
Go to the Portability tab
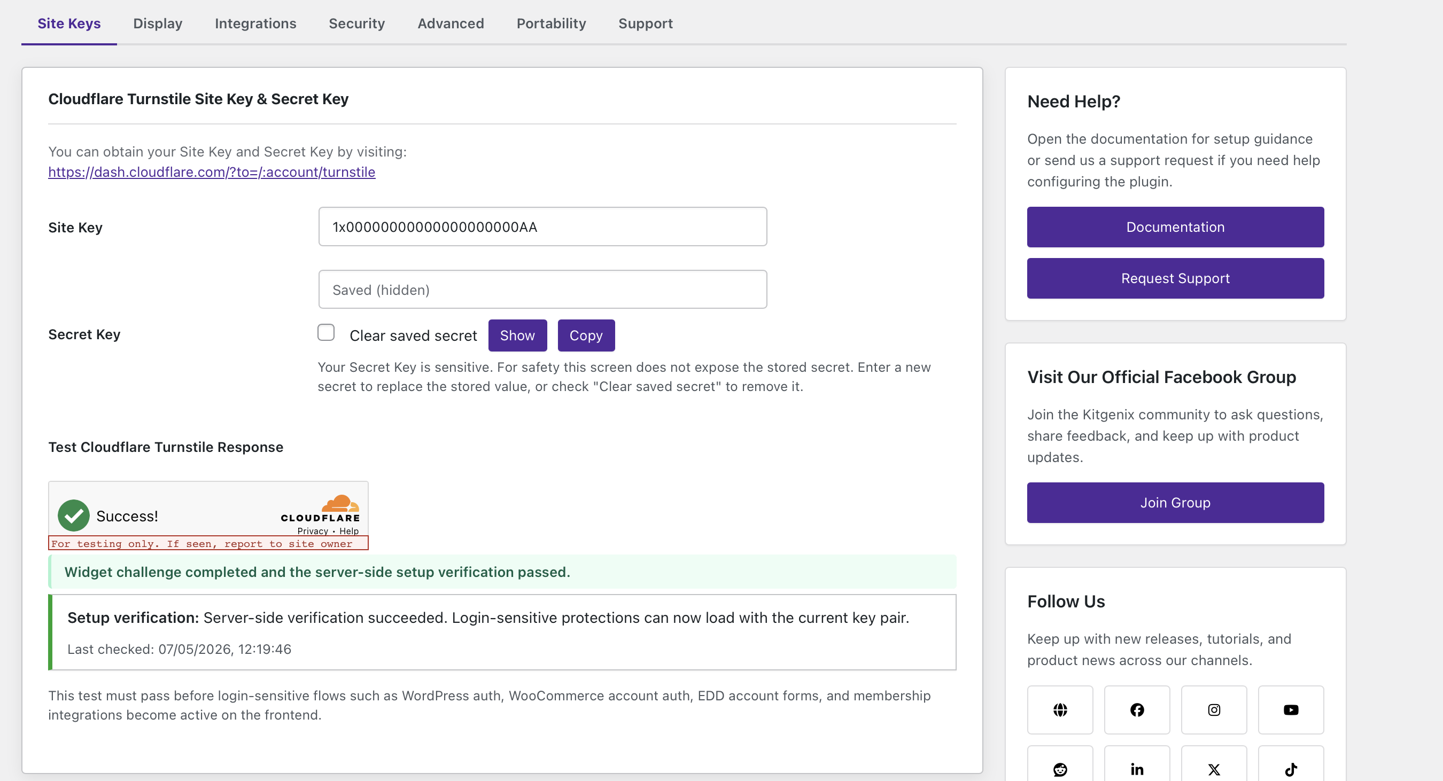[x=551, y=23]
